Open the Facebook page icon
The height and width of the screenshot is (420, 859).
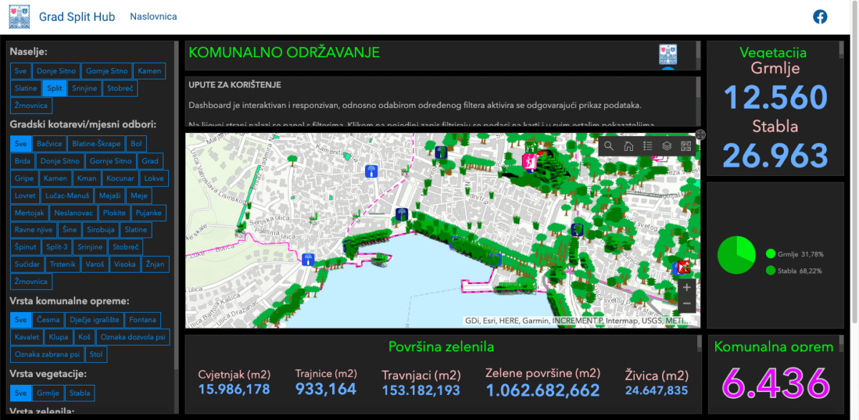[820, 16]
